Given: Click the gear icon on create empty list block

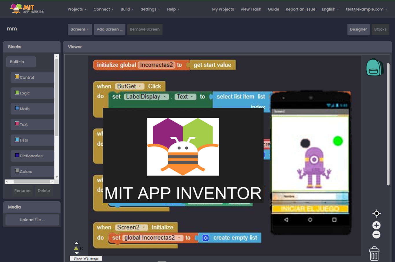Looking at the screenshot, I should point(206,238).
